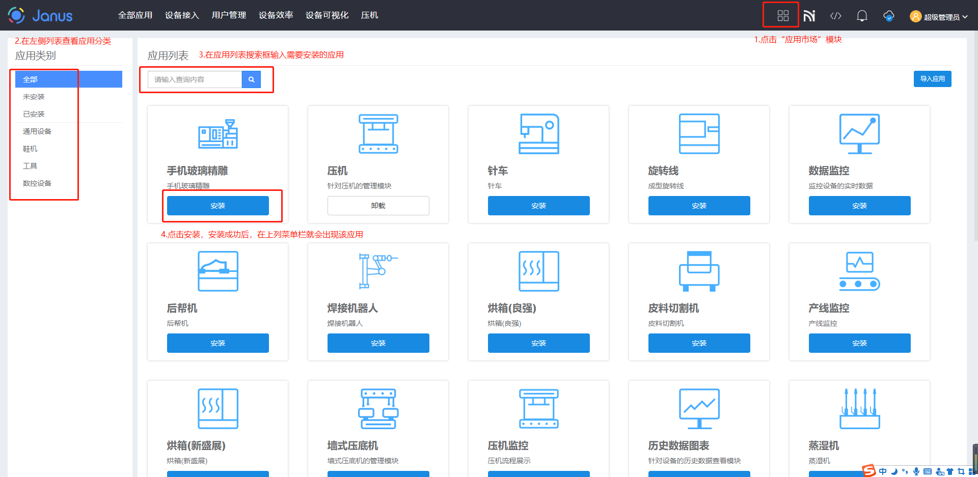Open the app market grid icon
Screen dimensions: 978x477
pos(783,16)
